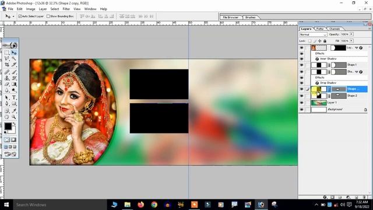Select the Eraser tool
Viewport: 373px width, 210px height.
7,84
